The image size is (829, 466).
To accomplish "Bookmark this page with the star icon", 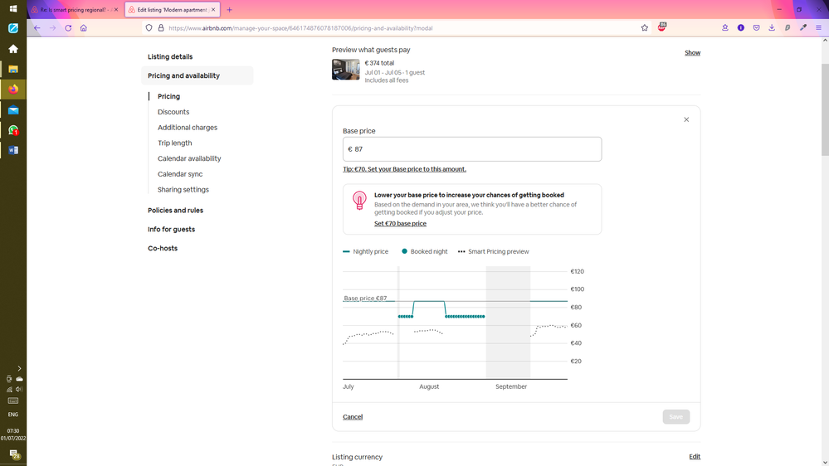I will 645,27.
